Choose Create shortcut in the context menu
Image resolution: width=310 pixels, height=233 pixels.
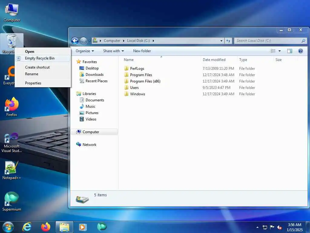pyautogui.click(x=43, y=67)
